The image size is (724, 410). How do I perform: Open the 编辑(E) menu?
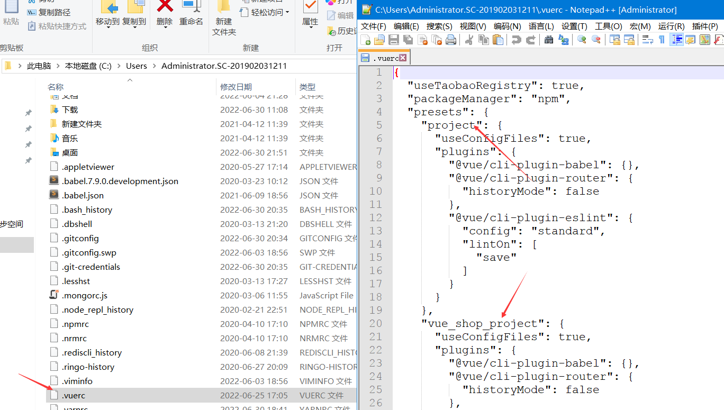pos(406,26)
